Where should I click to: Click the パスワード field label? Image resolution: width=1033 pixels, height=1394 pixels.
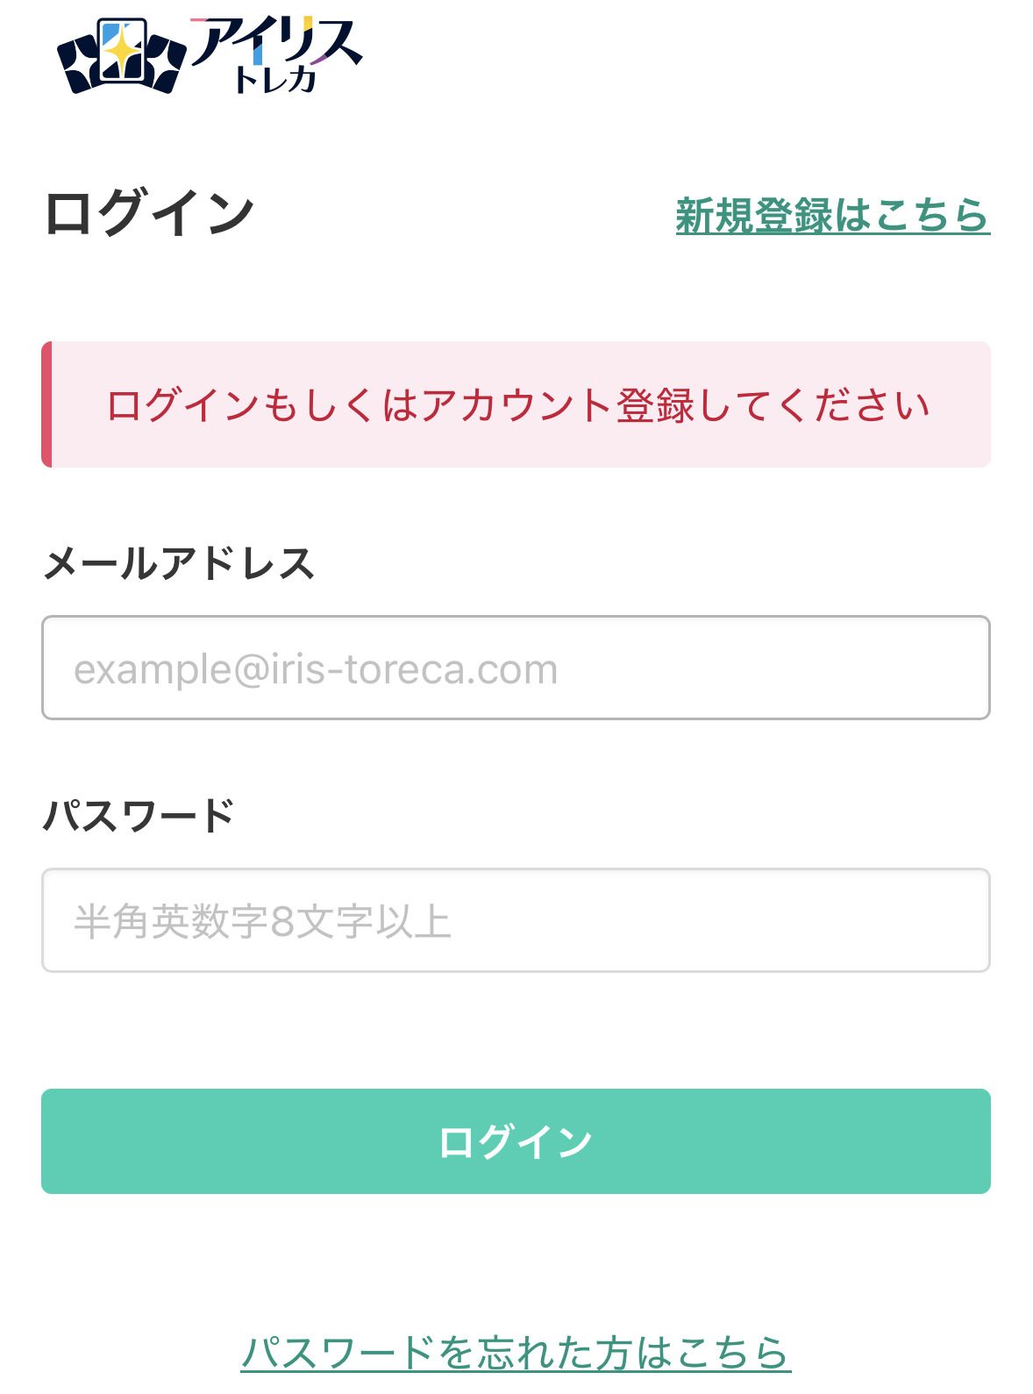click(x=139, y=815)
